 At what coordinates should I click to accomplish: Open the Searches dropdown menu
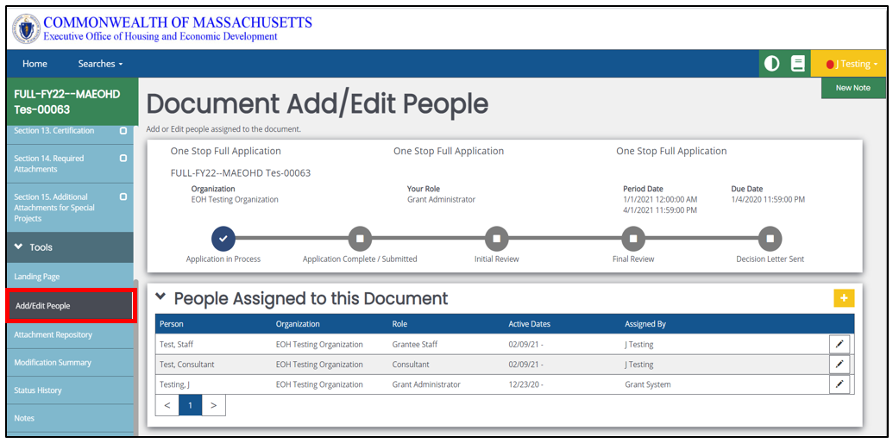100,64
